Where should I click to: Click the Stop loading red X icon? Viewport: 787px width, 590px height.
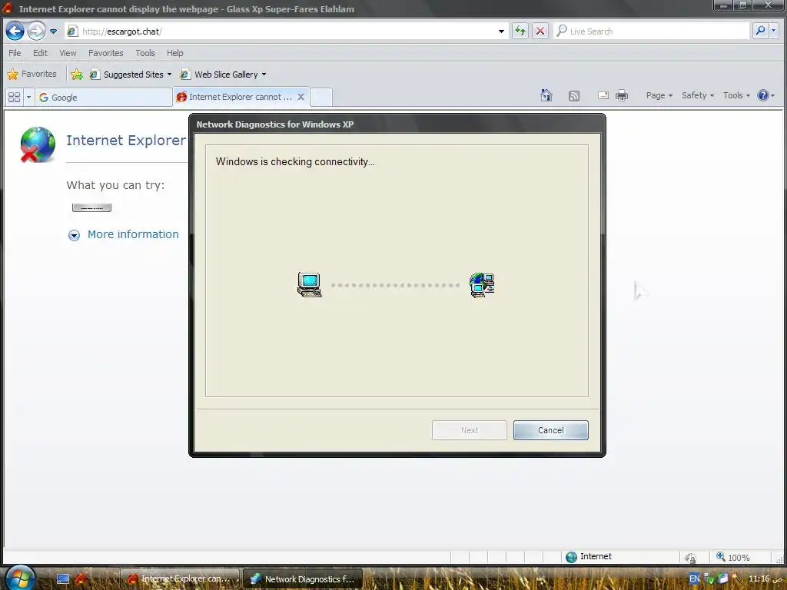540,31
